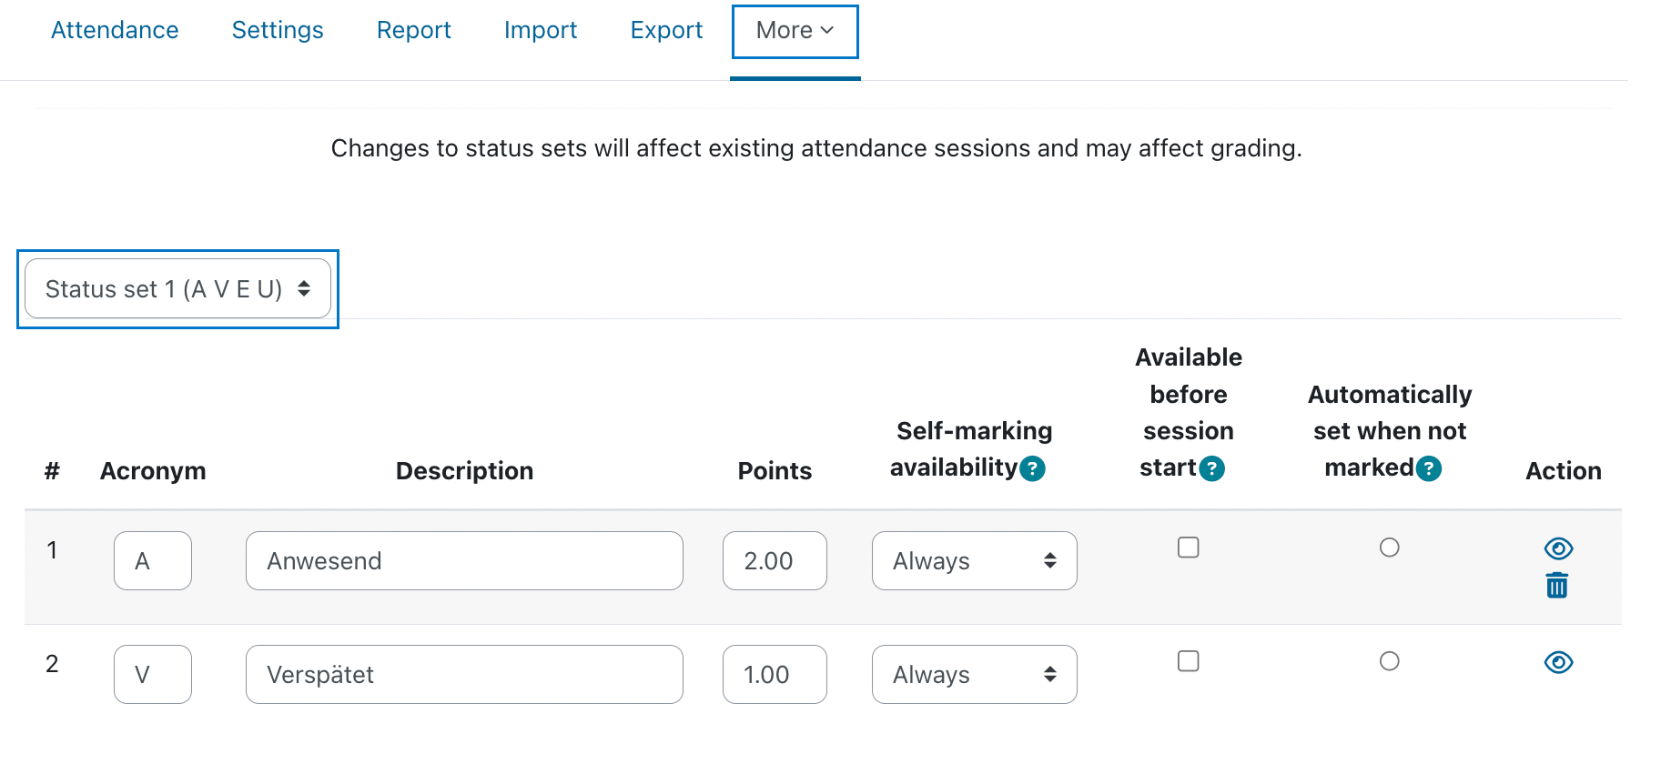Go to the Attendance tab
Image resolution: width=1671 pixels, height=764 pixels.
click(115, 30)
